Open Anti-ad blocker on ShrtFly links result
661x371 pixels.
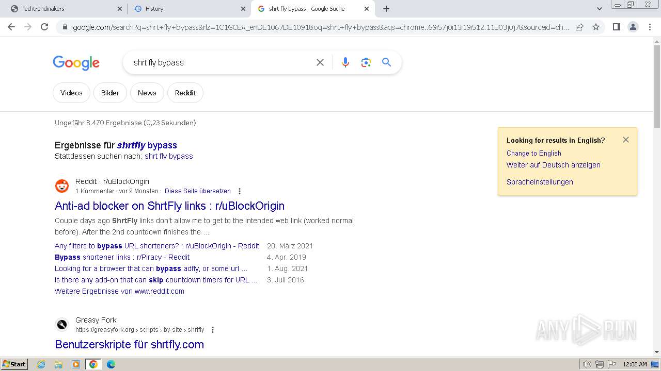(x=169, y=206)
